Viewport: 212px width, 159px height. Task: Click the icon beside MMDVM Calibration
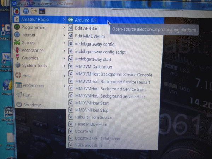point(71,66)
